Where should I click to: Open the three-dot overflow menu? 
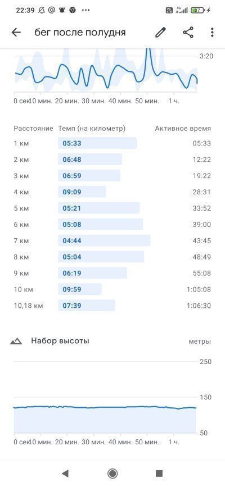tap(212, 33)
